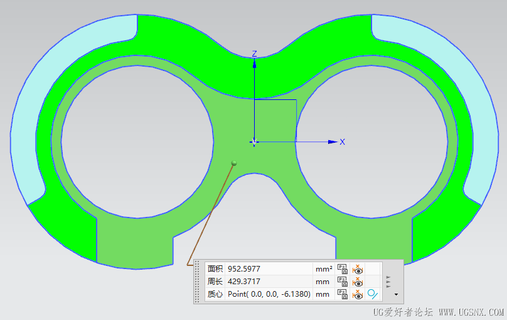Click the save-expression icon in the 质心 row
This screenshot has width=507, height=320.
[x=343, y=294]
